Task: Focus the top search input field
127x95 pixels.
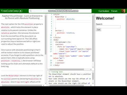Action: pos(60,11)
